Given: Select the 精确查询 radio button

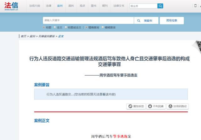Looking at the screenshot, I should [86, 27].
